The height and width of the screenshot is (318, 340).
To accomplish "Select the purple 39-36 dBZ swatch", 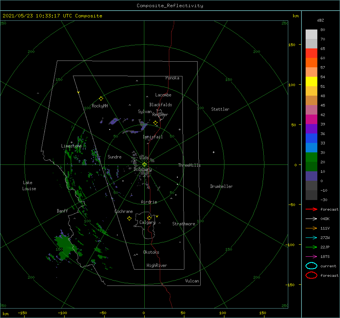I will pos(311,129).
